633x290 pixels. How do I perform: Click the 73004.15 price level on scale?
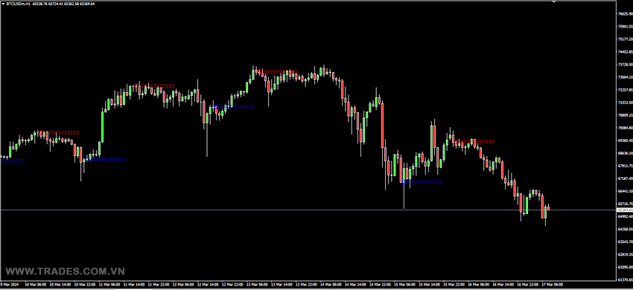(625, 77)
